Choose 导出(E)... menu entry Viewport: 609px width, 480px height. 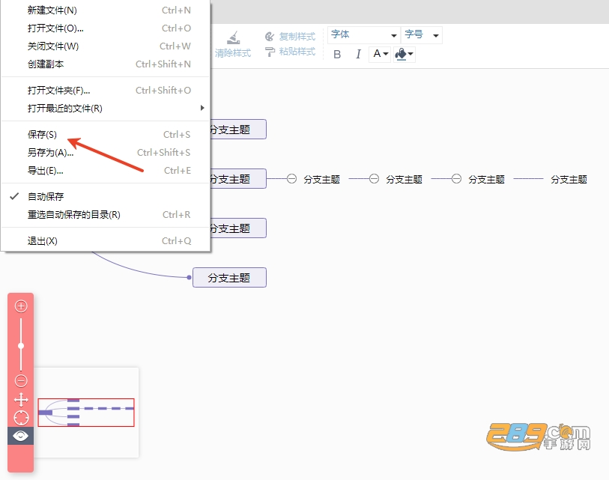coord(106,171)
